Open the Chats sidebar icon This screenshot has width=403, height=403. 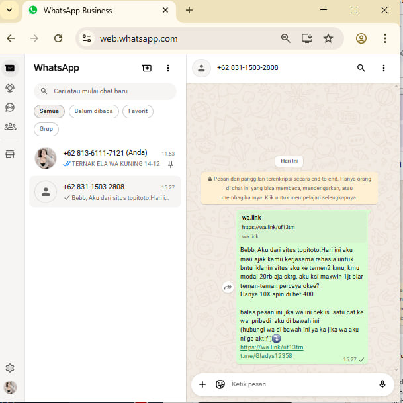point(10,68)
